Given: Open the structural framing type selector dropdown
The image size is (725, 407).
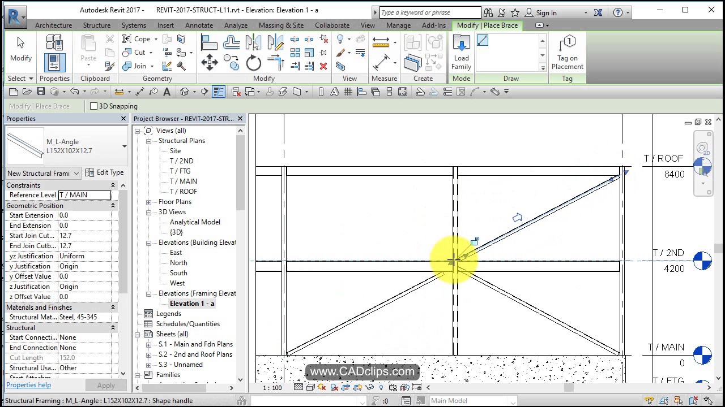Looking at the screenshot, I should point(124,146).
